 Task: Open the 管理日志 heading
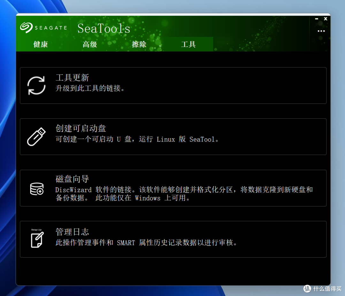(73, 232)
